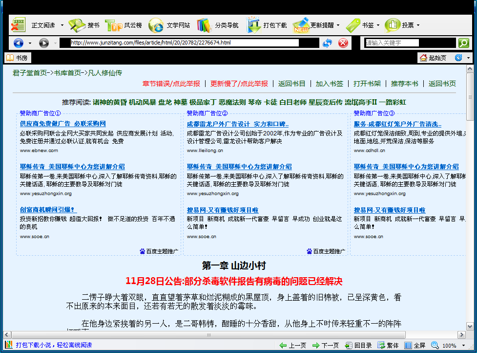Click the 搜书 book search icon
Image resolution: width=477 pixels, height=353 pixels.
77,25
